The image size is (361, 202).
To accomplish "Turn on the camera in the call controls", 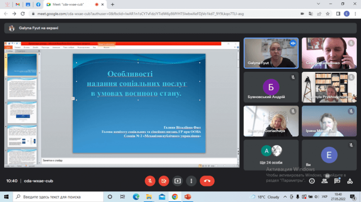I will tap(164, 181).
